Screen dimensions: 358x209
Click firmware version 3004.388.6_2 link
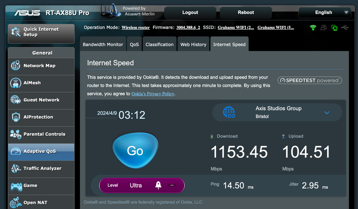coord(188,28)
